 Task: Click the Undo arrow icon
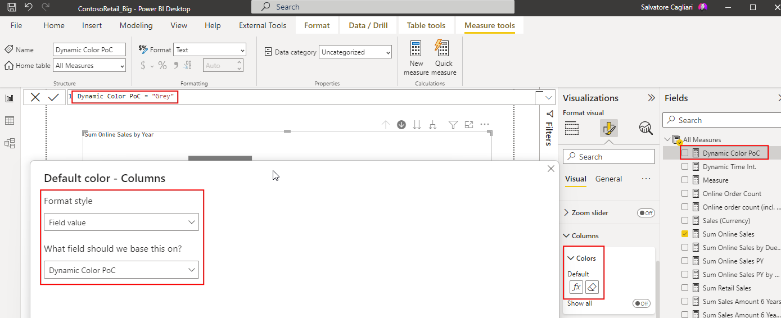click(x=29, y=7)
